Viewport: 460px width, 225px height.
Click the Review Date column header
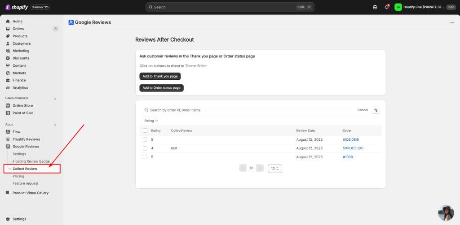[305, 130]
